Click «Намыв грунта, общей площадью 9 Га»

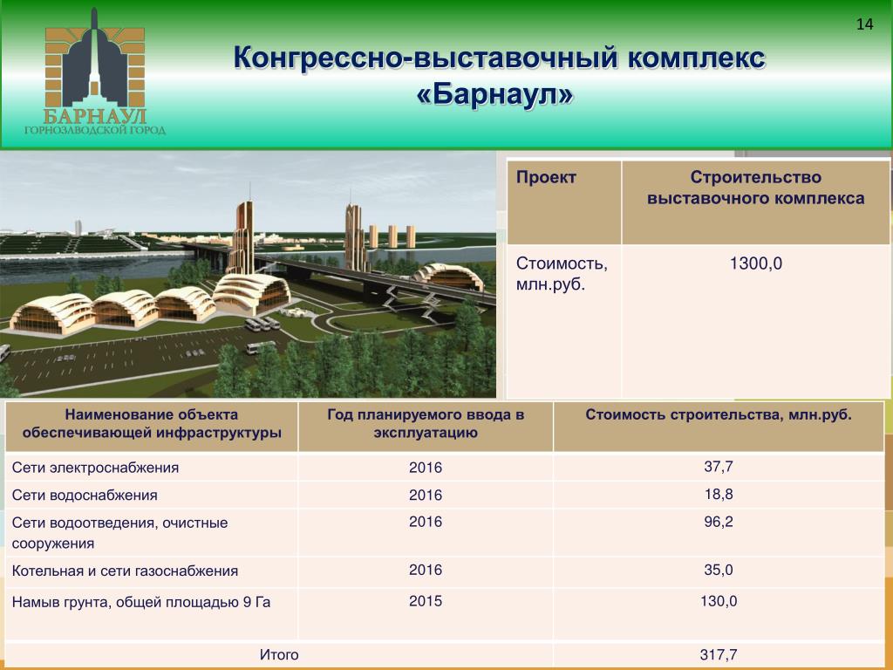tap(140, 602)
